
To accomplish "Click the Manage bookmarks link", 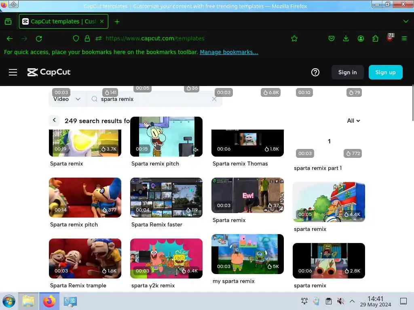I will point(229,52).
